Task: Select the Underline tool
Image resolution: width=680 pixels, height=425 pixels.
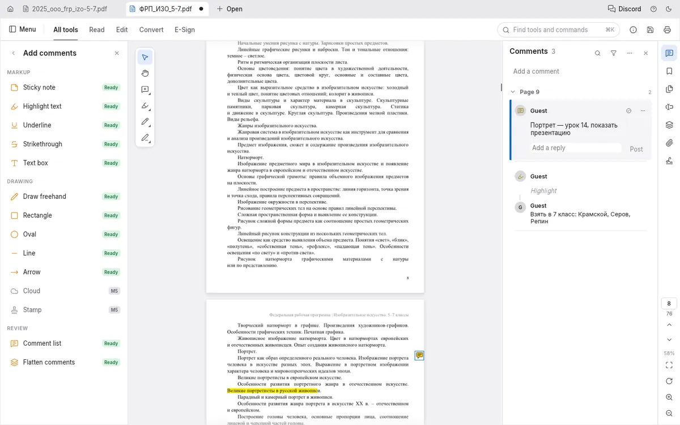Action: point(65,125)
